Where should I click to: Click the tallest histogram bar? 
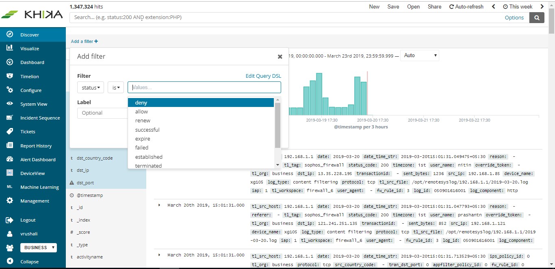click(x=319, y=94)
